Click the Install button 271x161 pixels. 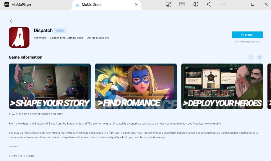click(x=247, y=35)
